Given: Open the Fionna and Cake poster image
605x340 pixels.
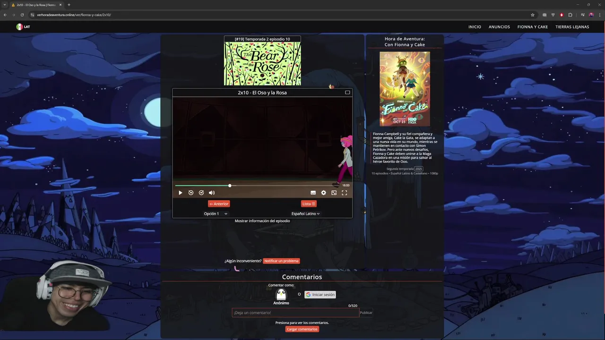Looking at the screenshot, I should click(405, 89).
